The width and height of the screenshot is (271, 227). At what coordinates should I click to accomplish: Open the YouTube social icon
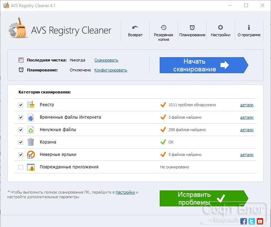click(260, 221)
